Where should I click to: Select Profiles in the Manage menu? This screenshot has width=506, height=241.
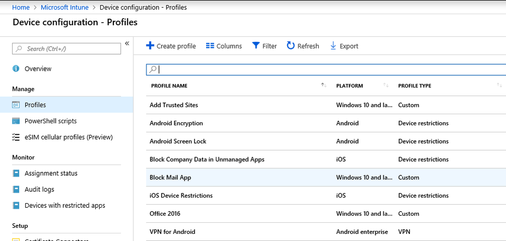[35, 105]
